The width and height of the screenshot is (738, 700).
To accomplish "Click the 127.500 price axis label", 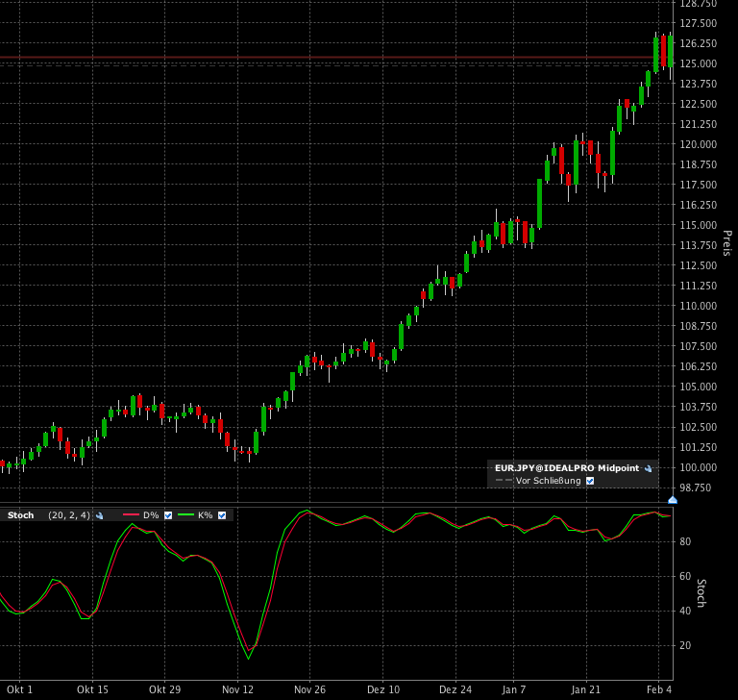I will click(x=698, y=23).
